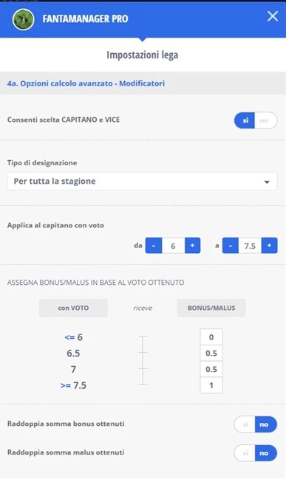Close the Impostazioni lega panel
This screenshot has height=479, width=286.
[x=272, y=16]
